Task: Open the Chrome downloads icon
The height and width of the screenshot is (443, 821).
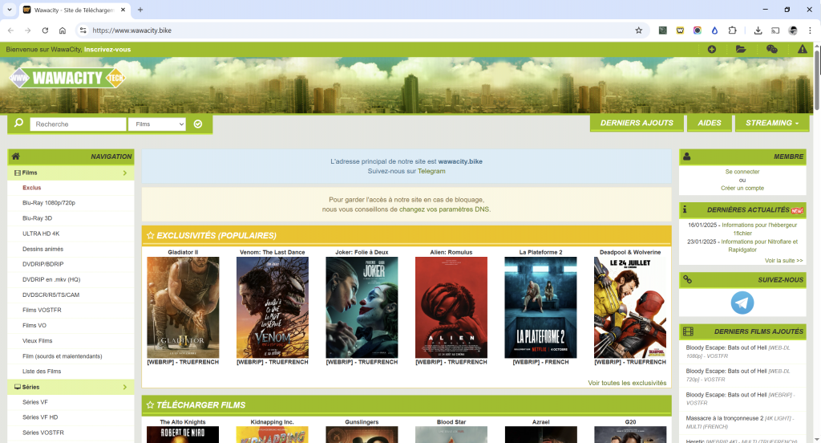Action: tap(758, 30)
